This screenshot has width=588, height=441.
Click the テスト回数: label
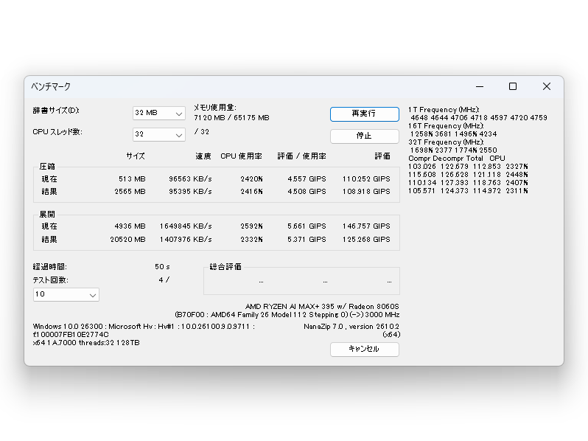(x=51, y=280)
